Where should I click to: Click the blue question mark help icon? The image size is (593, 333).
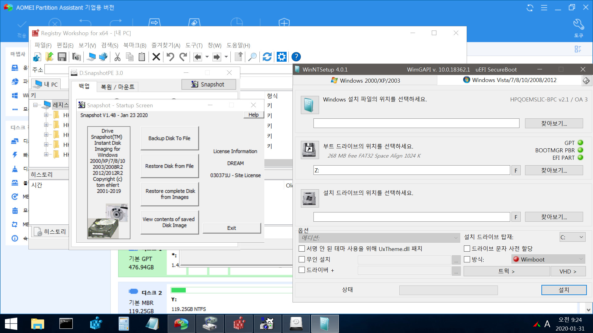(x=296, y=57)
